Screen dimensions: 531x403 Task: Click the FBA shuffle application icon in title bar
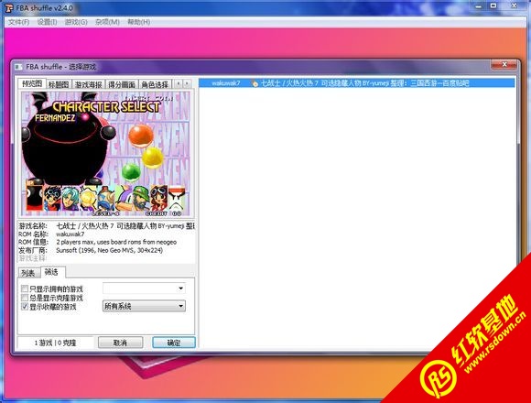(x=9, y=7)
